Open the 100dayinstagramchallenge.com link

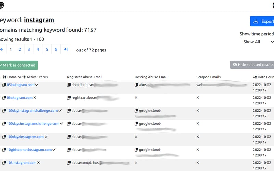pyautogui.click(x=32, y=110)
